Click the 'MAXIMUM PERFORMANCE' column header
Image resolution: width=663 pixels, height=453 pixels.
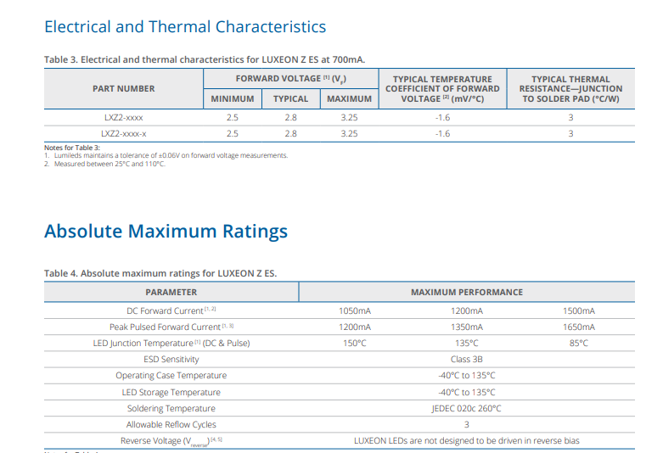(467, 293)
